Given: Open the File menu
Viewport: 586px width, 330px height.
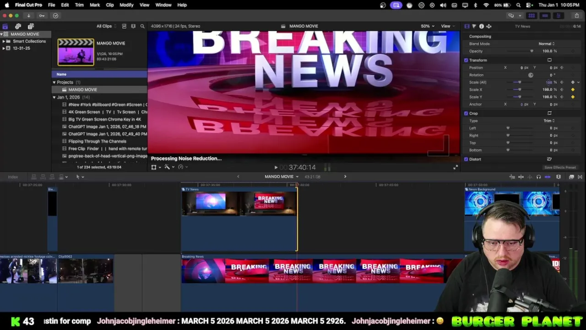Looking at the screenshot, I should tap(51, 5).
